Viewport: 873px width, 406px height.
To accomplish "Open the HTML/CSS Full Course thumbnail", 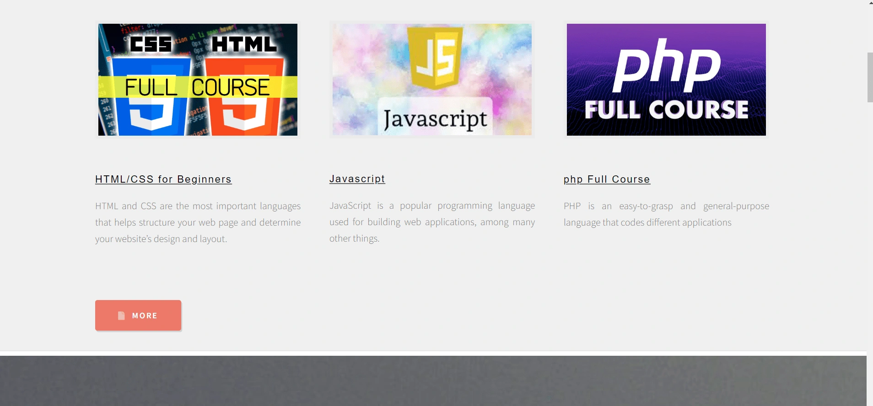I will pyautogui.click(x=198, y=79).
